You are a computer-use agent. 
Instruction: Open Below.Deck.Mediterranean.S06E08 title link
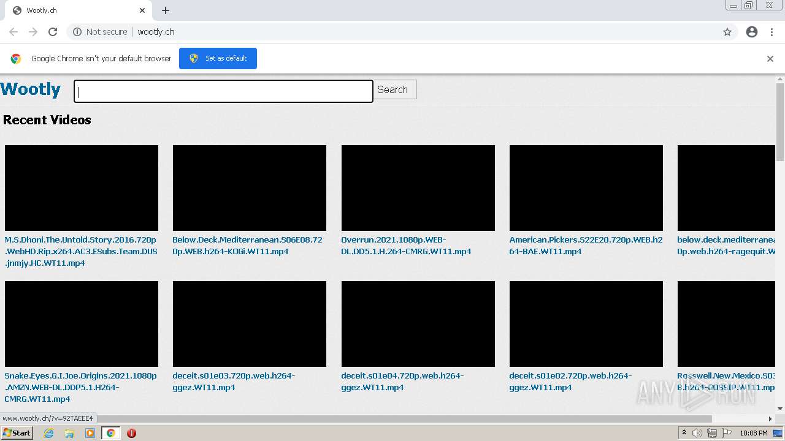point(247,246)
